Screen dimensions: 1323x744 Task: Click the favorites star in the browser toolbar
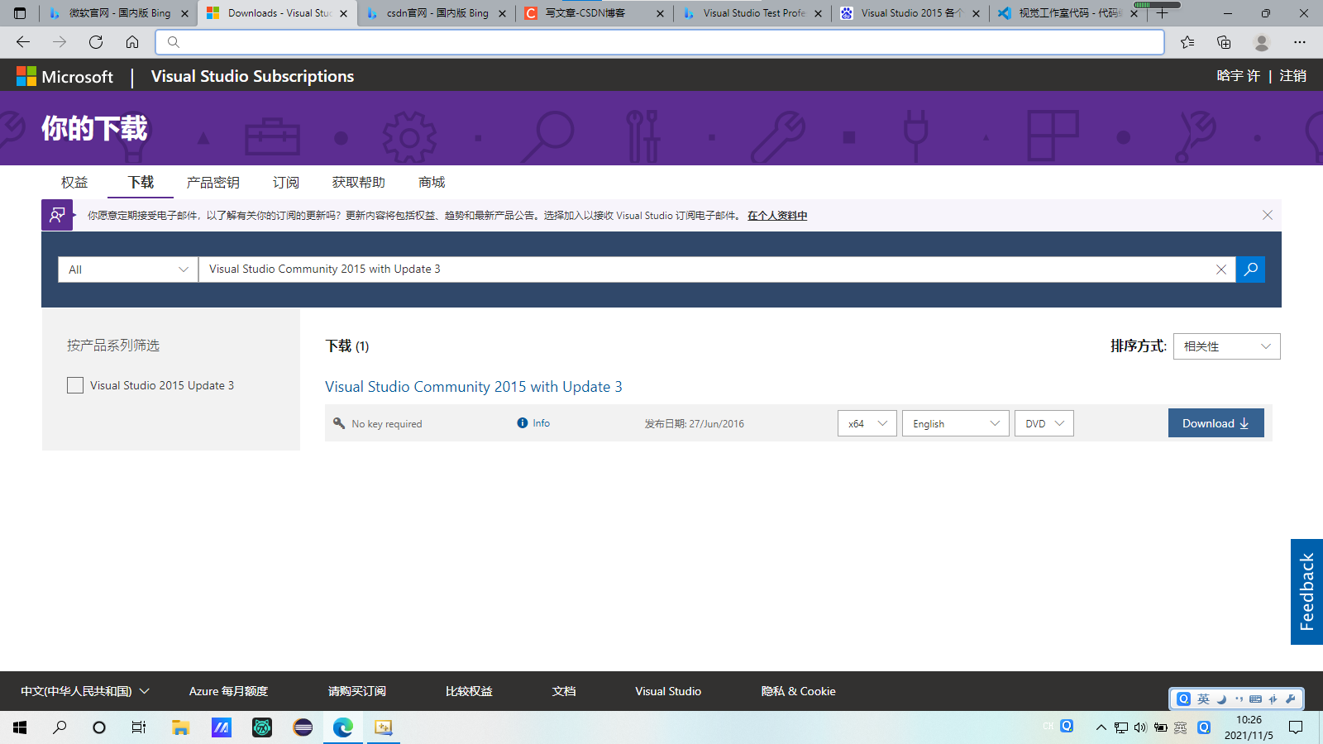[1188, 41]
